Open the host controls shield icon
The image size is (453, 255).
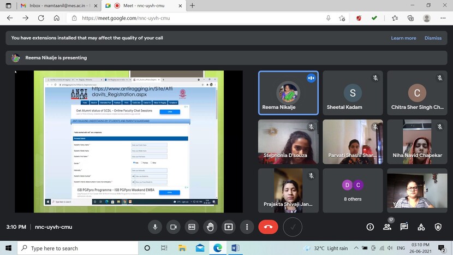click(x=438, y=227)
